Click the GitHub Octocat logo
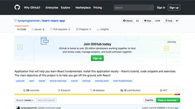This screenshot has width=195, height=109. coord(17,8)
